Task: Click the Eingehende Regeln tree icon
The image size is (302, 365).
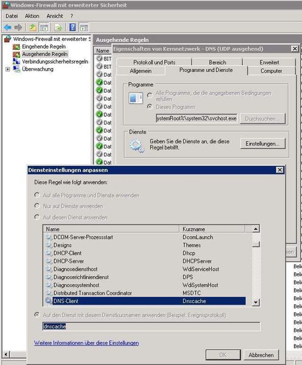Action: 16,47
